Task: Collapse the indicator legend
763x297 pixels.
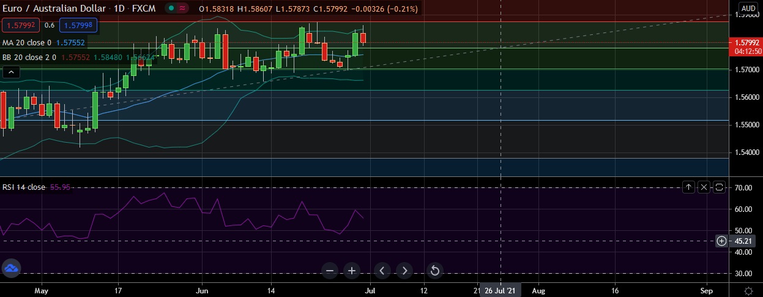Action: [10, 72]
